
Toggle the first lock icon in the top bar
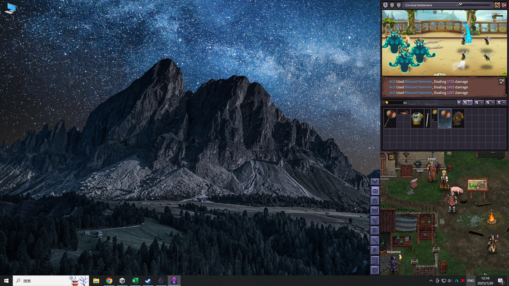point(392,5)
